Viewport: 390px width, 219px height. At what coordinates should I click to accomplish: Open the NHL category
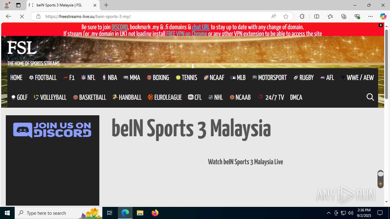click(x=216, y=97)
